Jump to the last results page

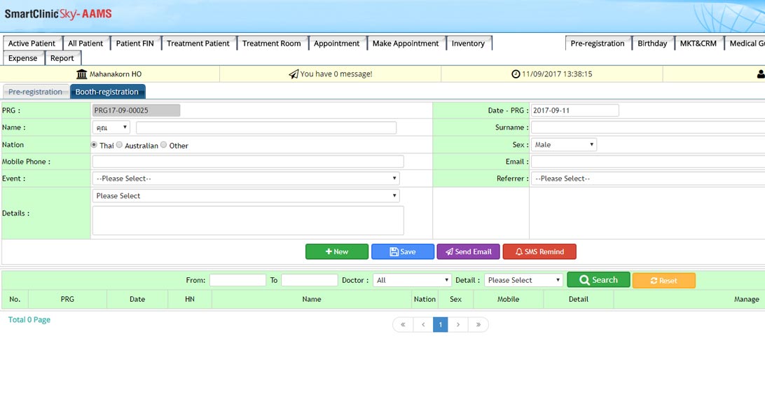pyautogui.click(x=478, y=325)
